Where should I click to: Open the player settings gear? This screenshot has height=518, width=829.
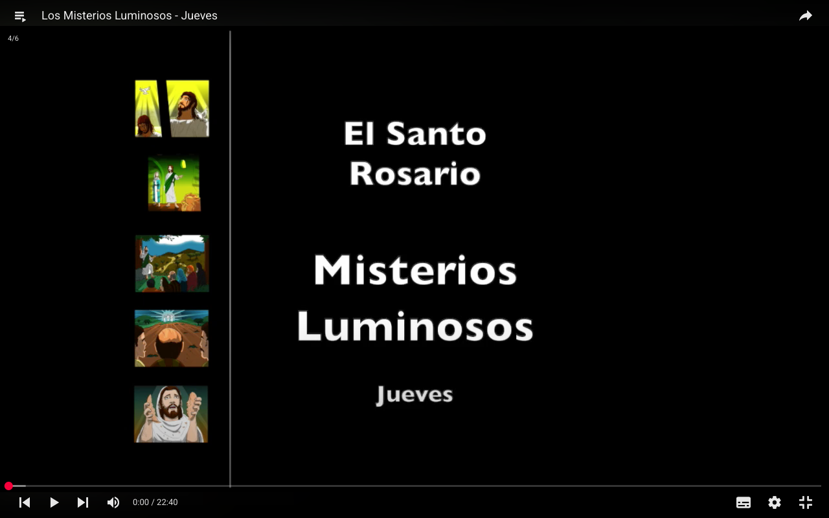click(775, 502)
